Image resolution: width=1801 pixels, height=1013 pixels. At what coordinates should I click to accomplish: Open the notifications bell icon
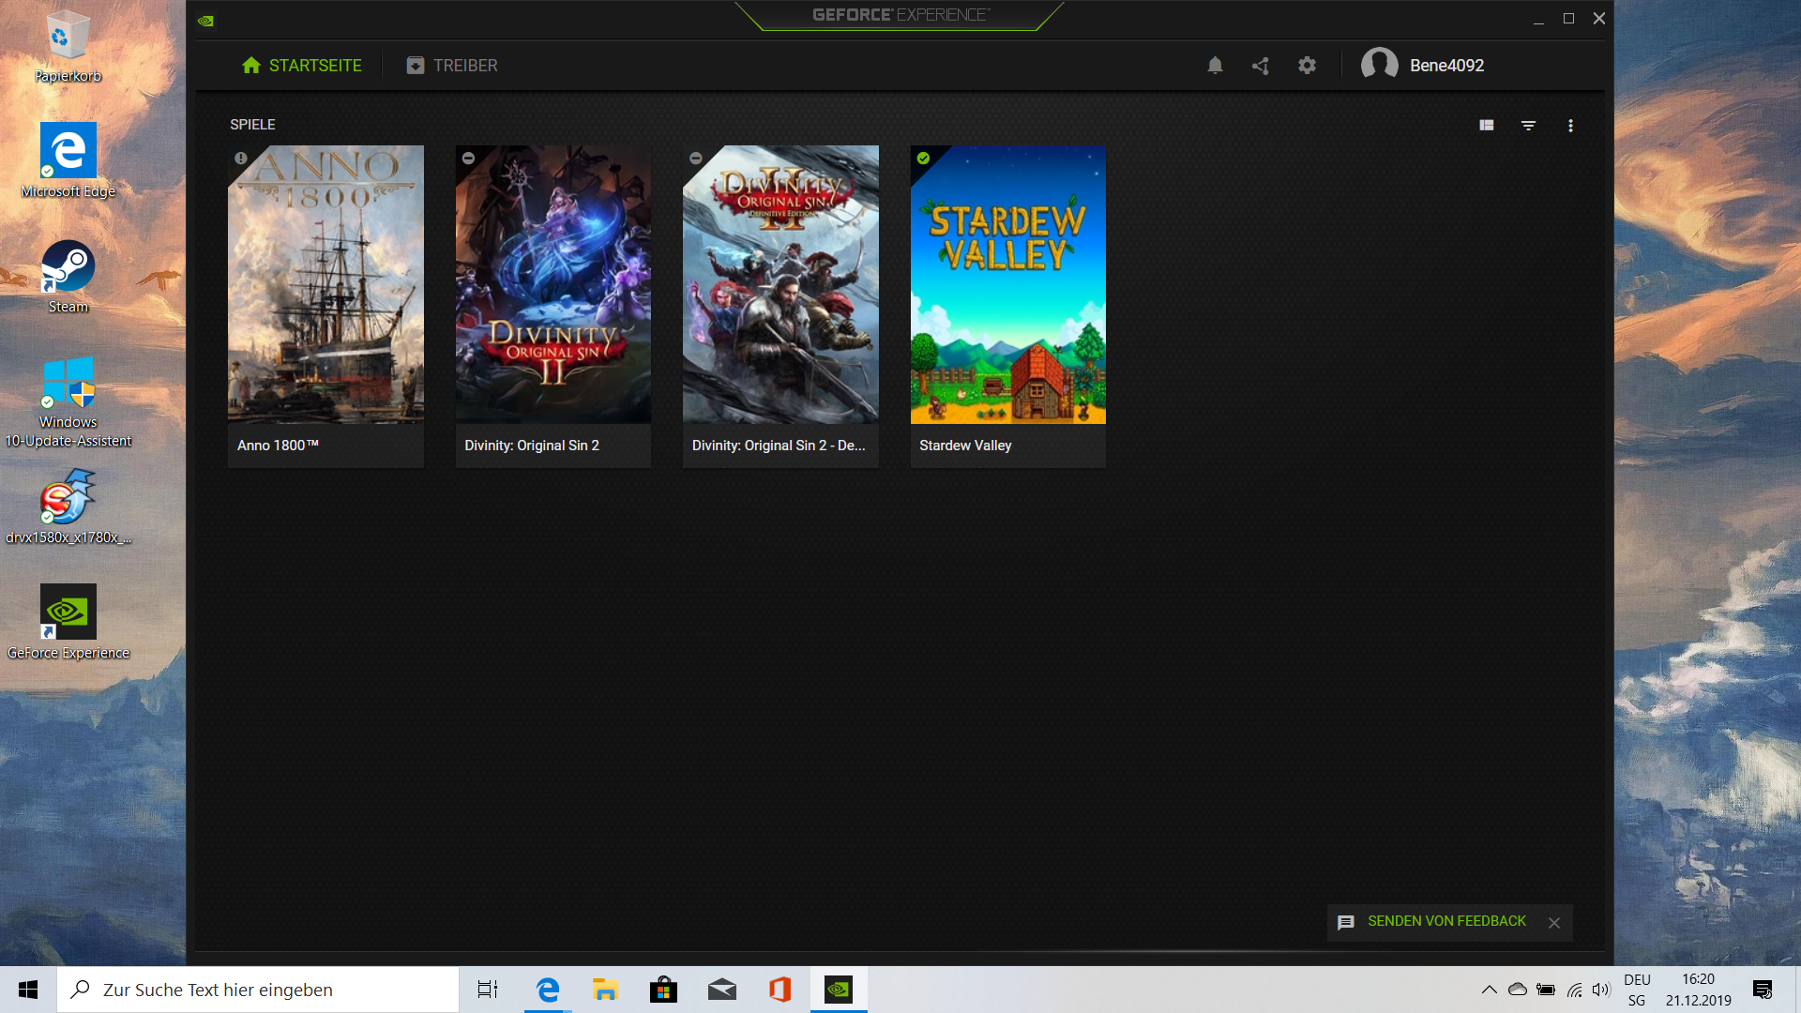click(1215, 66)
